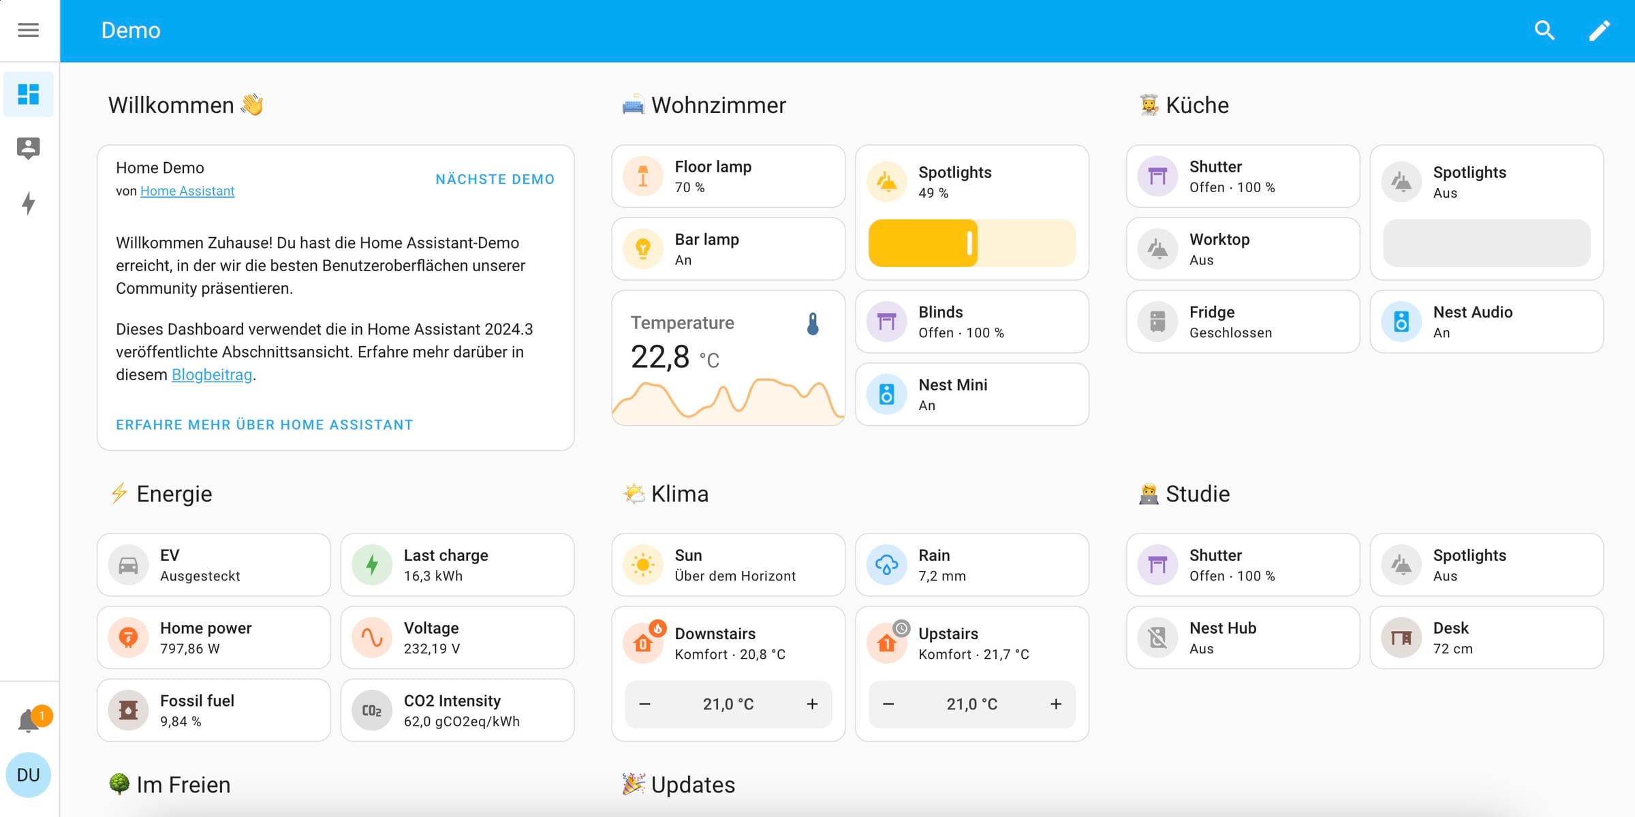Click the search magnifier icon
The width and height of the screenshot is (1635, 817).
1544,30
